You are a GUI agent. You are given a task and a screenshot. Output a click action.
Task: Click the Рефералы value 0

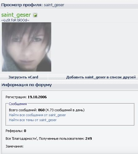coord(25,131)
